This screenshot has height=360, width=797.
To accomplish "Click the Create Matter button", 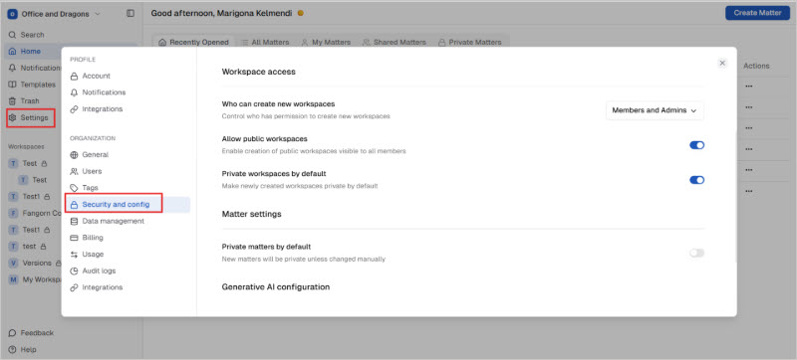I will [x=757, y=13].
